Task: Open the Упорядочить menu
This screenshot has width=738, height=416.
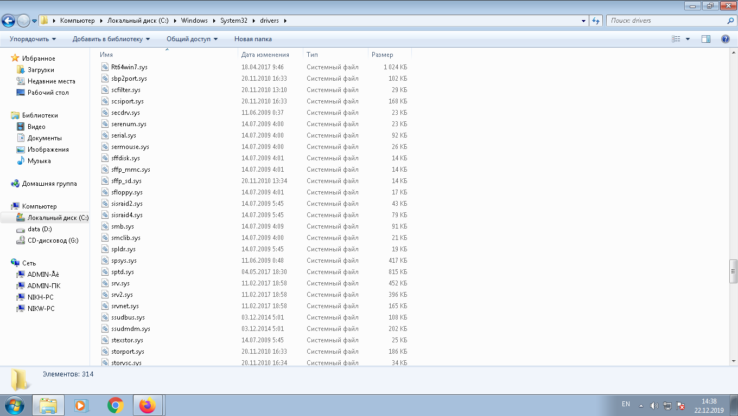Action: 33,39
